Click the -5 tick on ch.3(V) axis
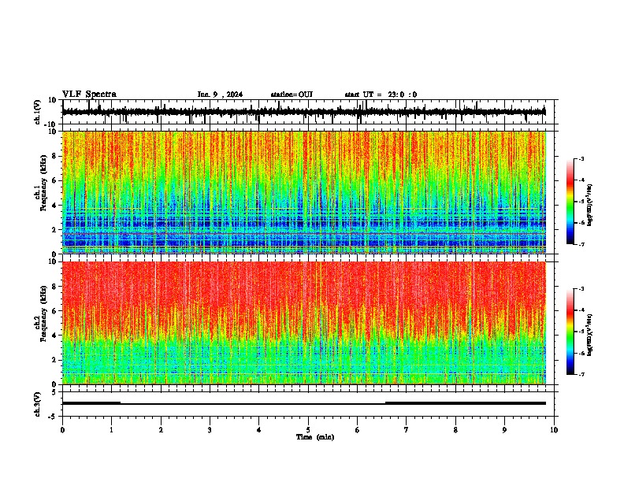This screenshot has height=482, width=624. pos(54,417)
